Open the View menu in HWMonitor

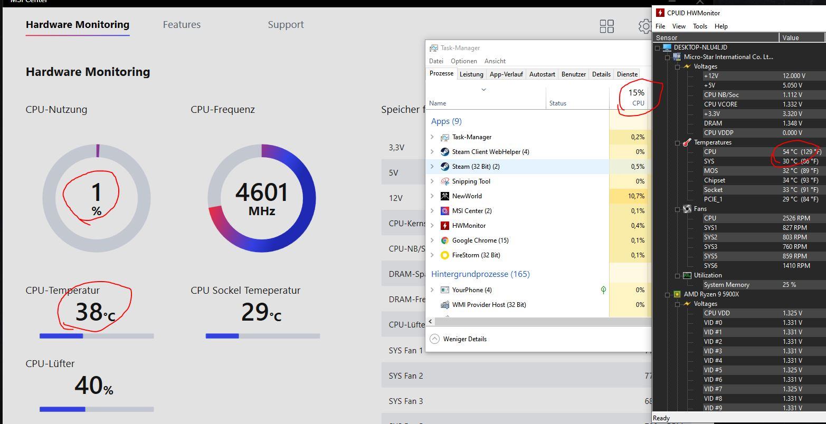(x=679, y=26)
